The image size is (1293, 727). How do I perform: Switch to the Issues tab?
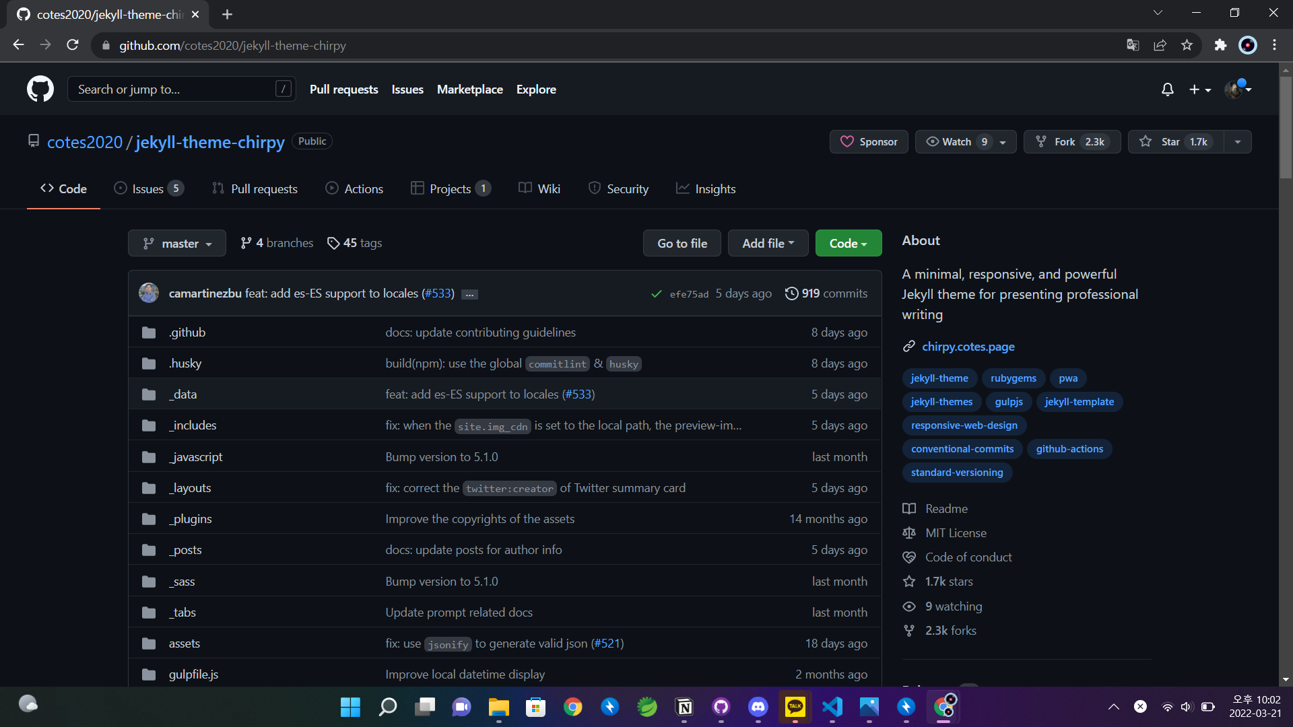point(148,189)
